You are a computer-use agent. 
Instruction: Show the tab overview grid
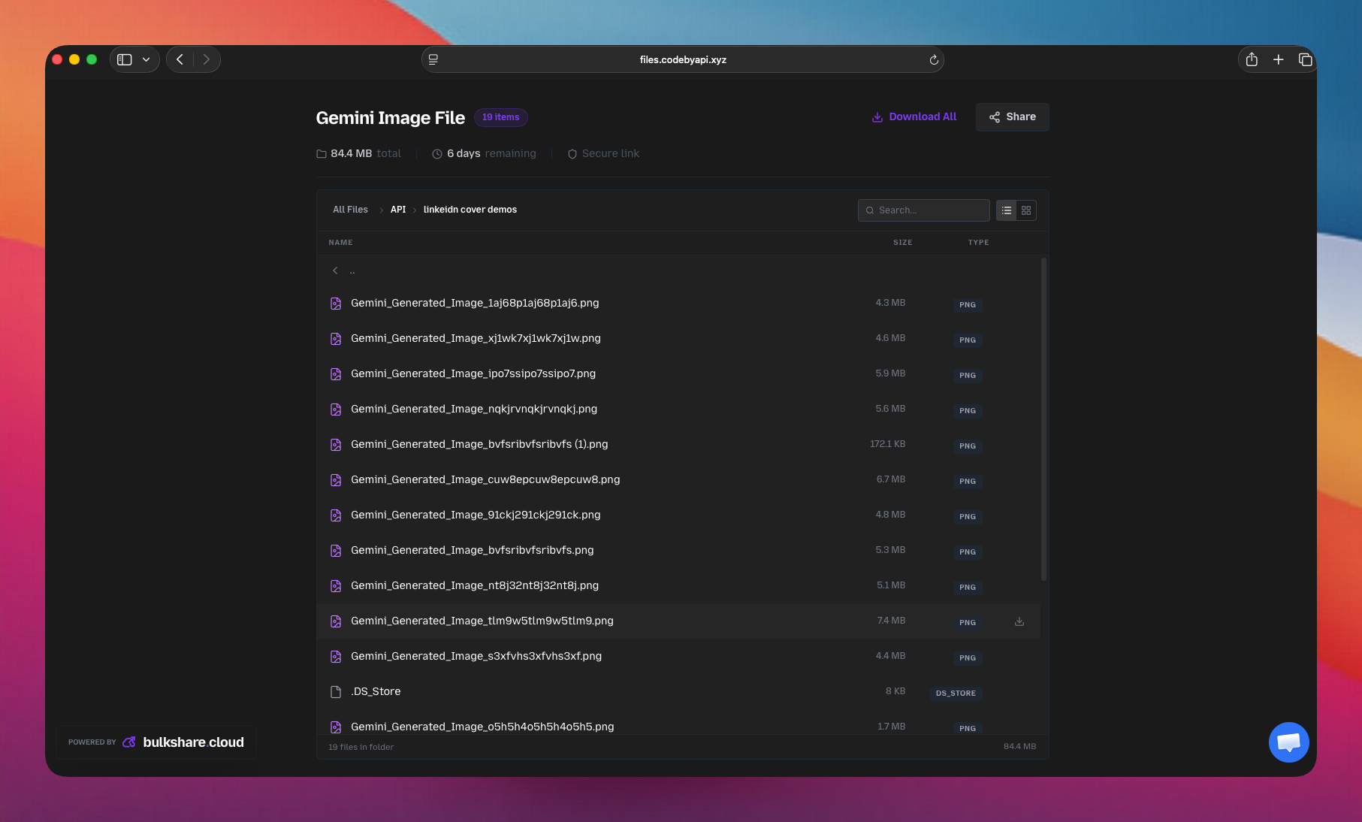pyautogui.click(x=1306, y=59)
